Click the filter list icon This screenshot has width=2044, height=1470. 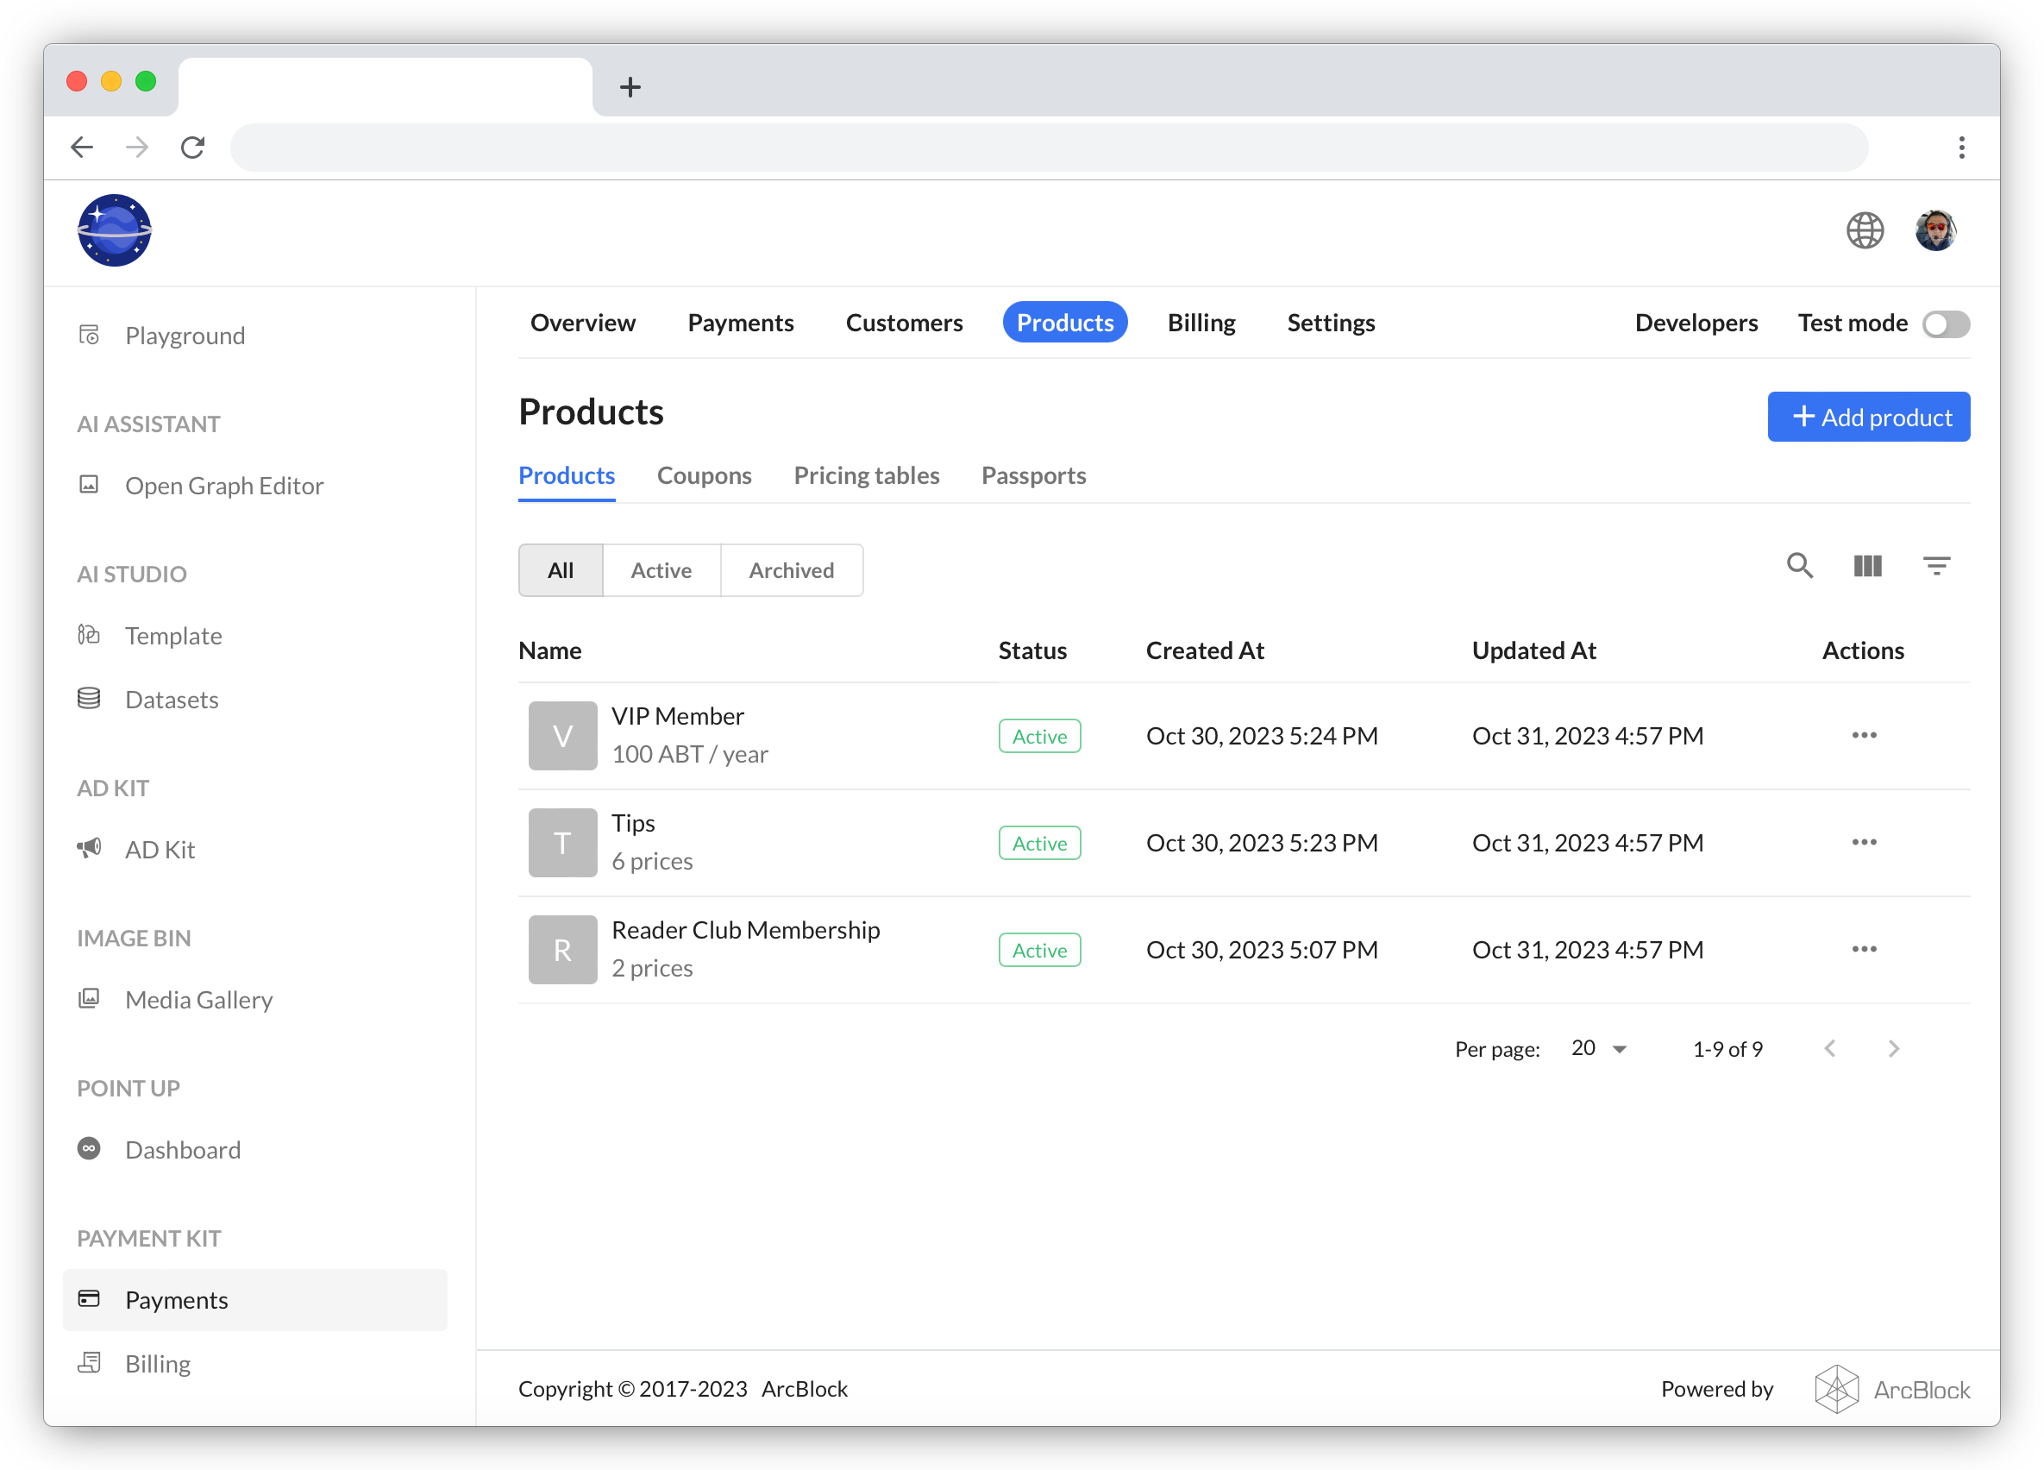pyautogui.click(x=1936, y=566)
